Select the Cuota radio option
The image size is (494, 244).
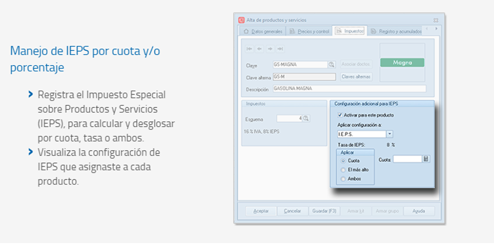[343, 161]
